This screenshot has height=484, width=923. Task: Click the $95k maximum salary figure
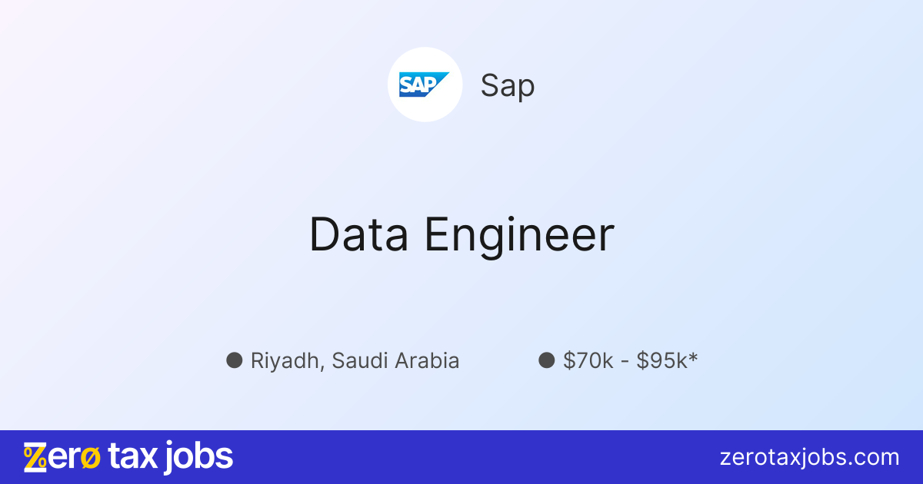click(661, 360)
